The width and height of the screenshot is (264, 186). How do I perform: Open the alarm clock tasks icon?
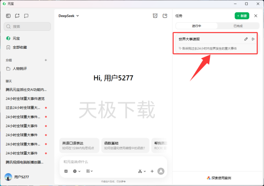(155, 16)
